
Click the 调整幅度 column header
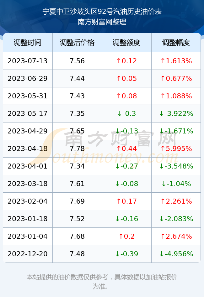pos(176,43)
